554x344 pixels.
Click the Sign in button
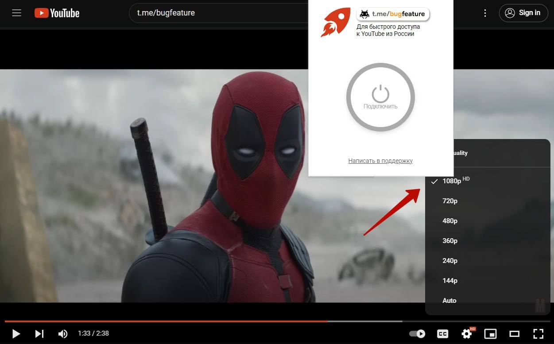click(x=523, y=13)
